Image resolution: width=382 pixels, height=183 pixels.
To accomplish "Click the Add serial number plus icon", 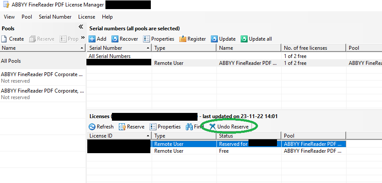I will pos(92,39).
